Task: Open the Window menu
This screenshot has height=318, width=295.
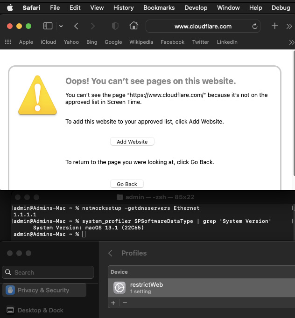Action: click(228, 8)
